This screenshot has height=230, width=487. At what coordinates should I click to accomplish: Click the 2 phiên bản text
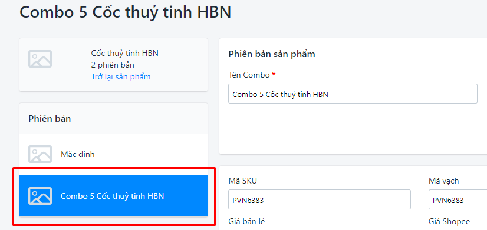113,65
